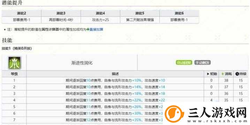Click the 第二天赋效果增强 cell

(x=140, y=20)
